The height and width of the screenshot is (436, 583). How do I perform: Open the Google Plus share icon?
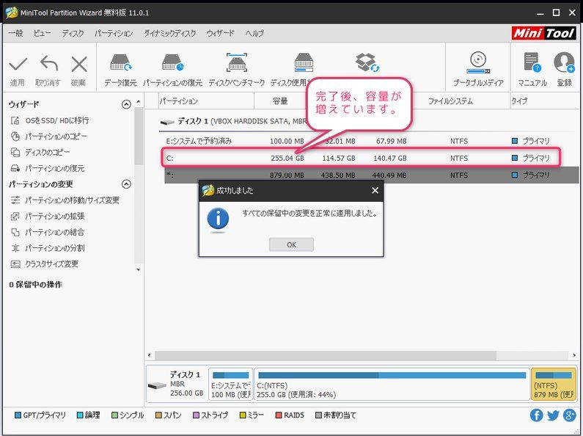click(x=570, y=415)
